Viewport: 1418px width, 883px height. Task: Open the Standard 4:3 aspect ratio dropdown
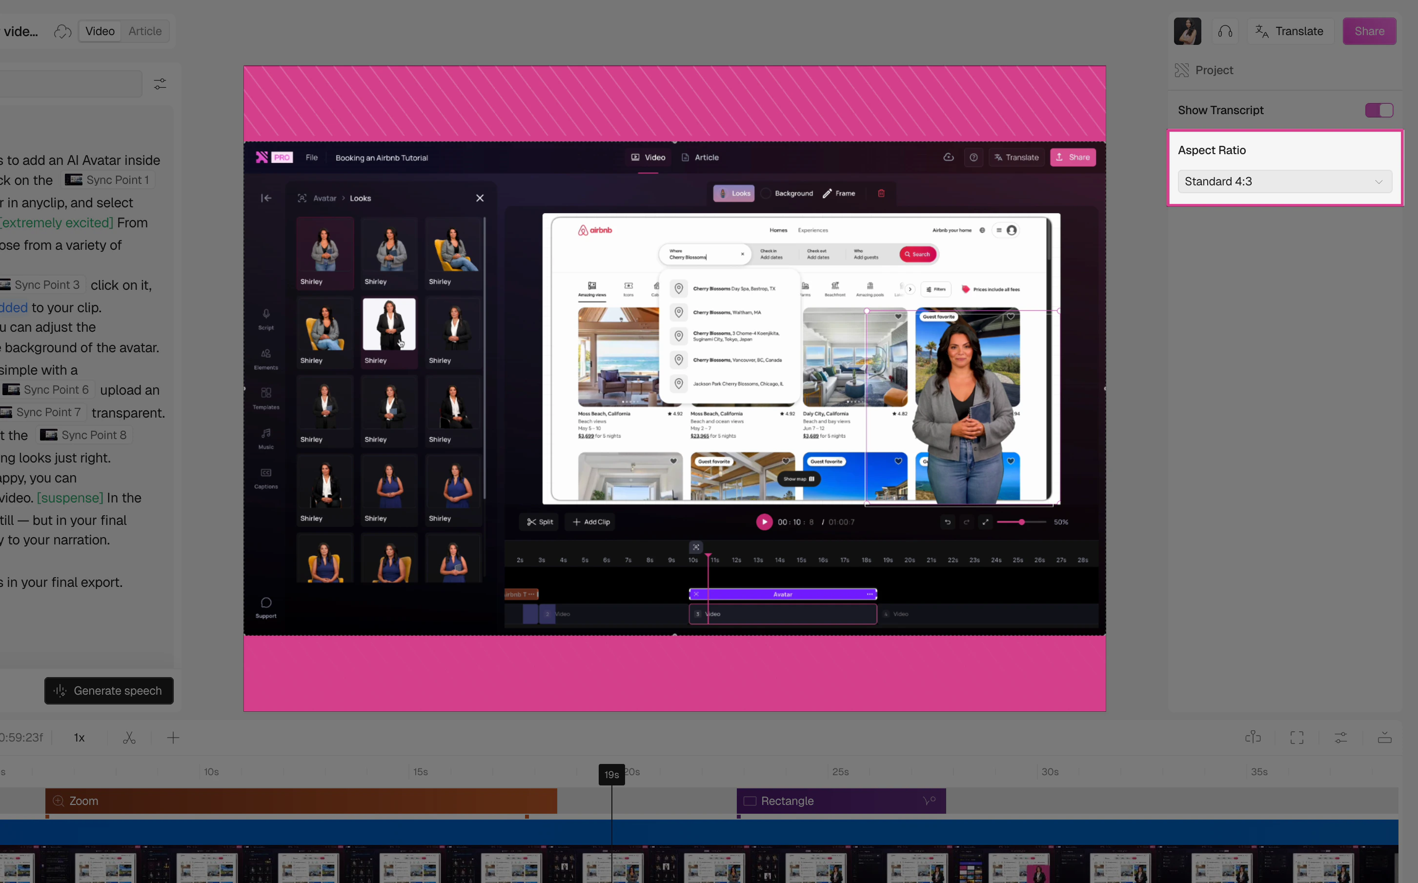(x=1284, y=181)
